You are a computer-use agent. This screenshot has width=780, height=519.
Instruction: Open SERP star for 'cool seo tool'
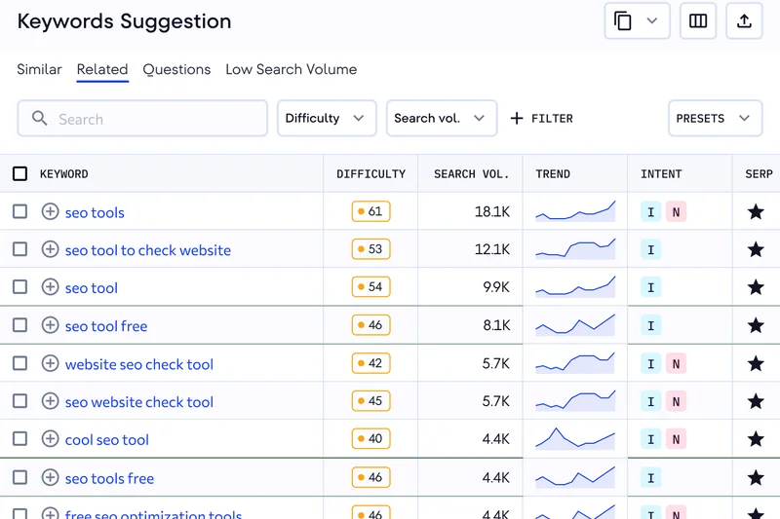click(756, 439)
